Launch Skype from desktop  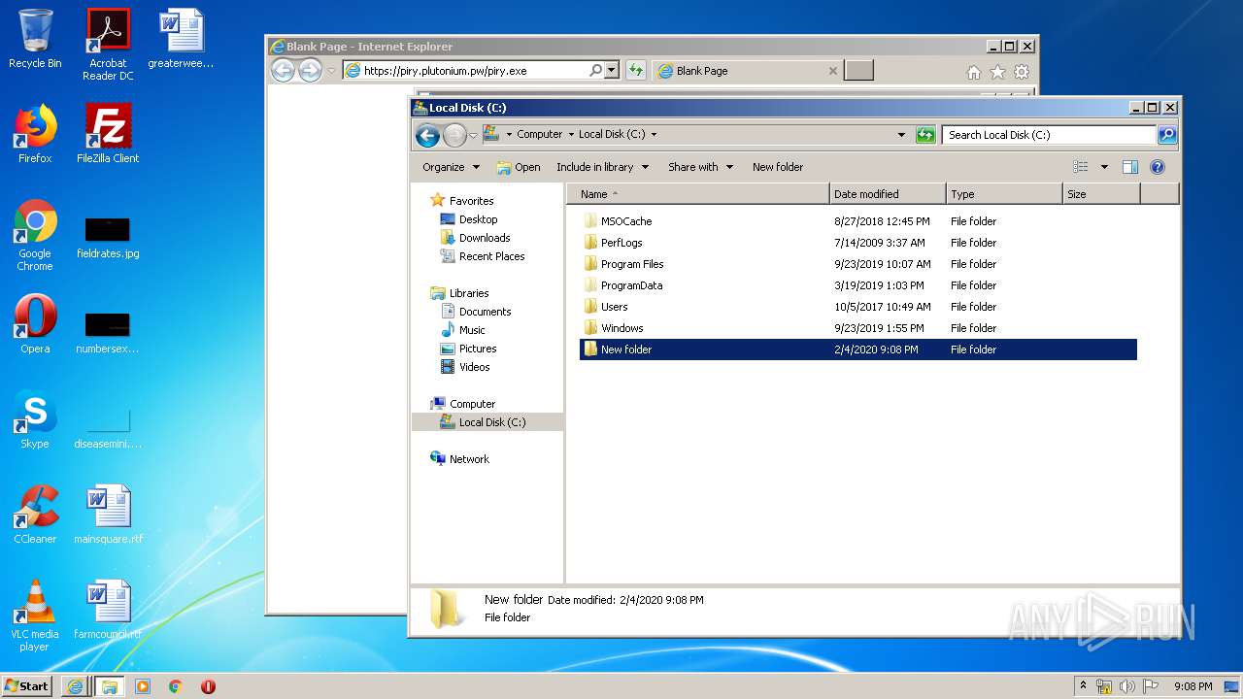coord(35,419)
